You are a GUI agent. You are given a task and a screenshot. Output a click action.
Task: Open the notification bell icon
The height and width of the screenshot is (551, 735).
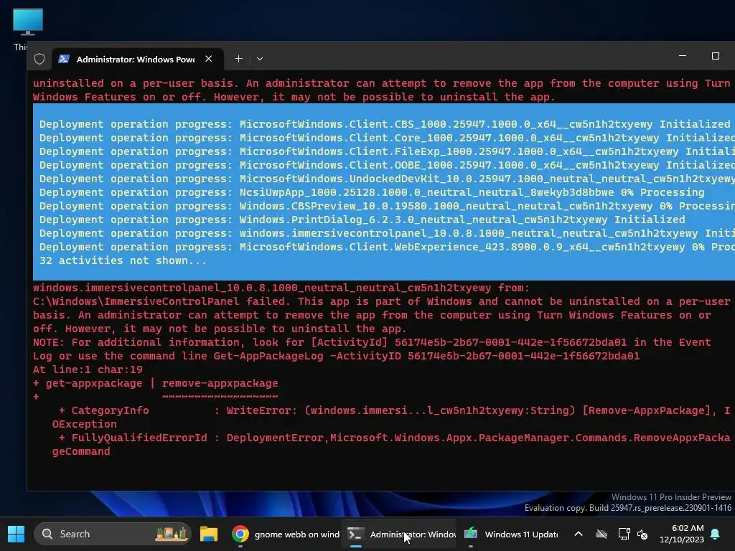tap(716, 534)
